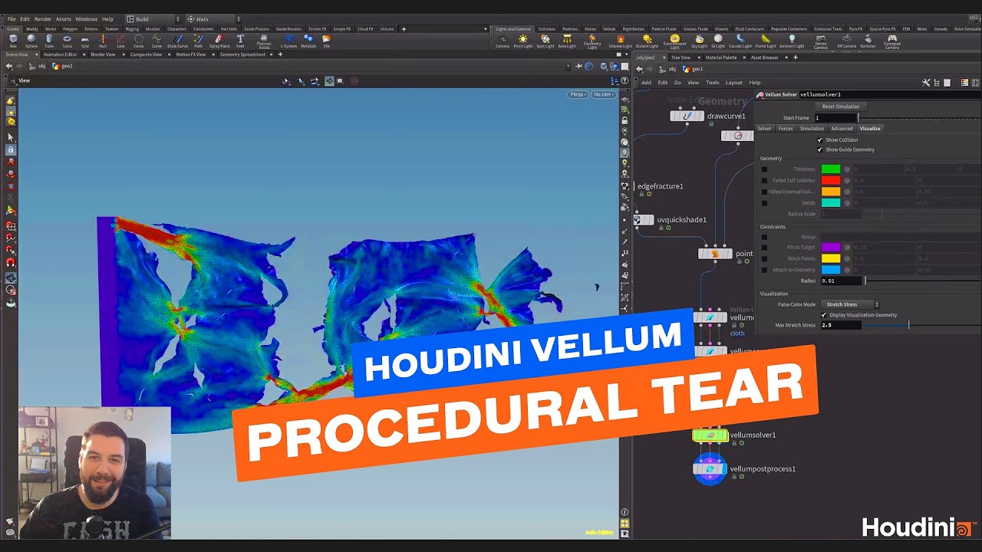Open the network editor Add menu
Viewport: 982px width, 552px height.
coord(646,83)
